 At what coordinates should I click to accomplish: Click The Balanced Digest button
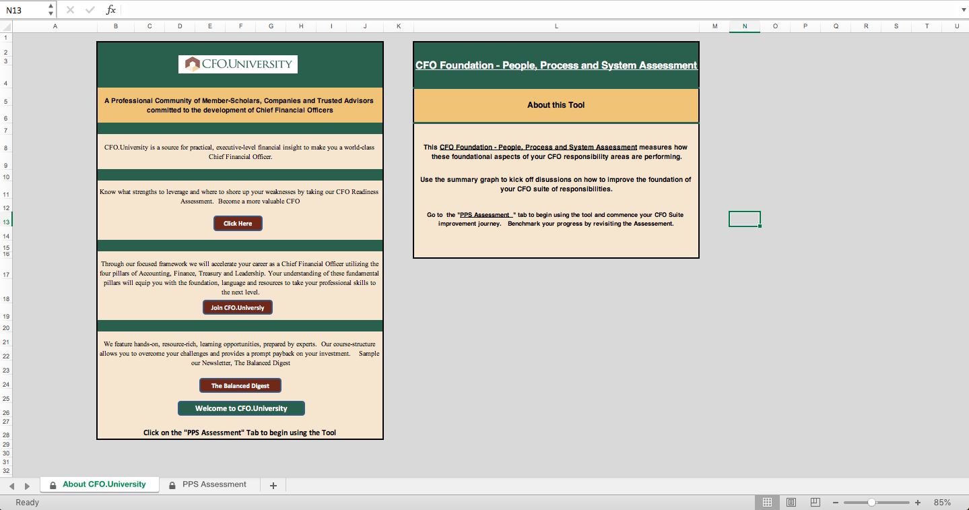click(240, 386)
